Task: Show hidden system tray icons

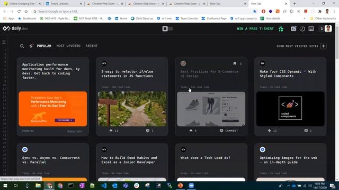Action: pos(288,185)
